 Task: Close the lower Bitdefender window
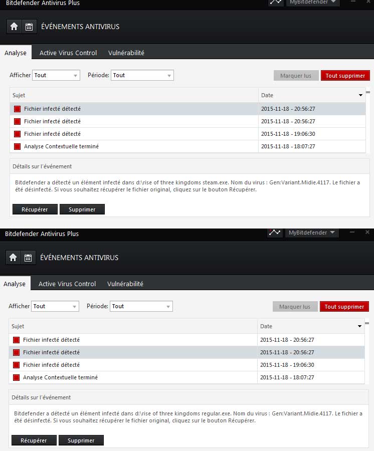click(x=367, y=232)
